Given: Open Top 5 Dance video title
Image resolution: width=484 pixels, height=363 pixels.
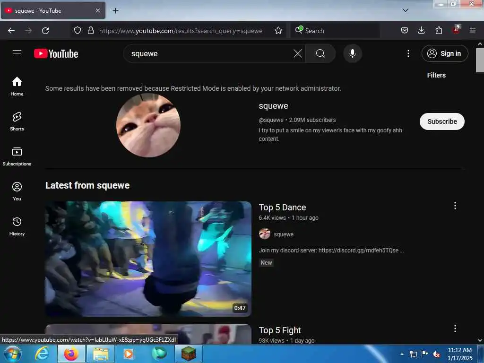Looking at the screenshot, I should coord(283,207).
